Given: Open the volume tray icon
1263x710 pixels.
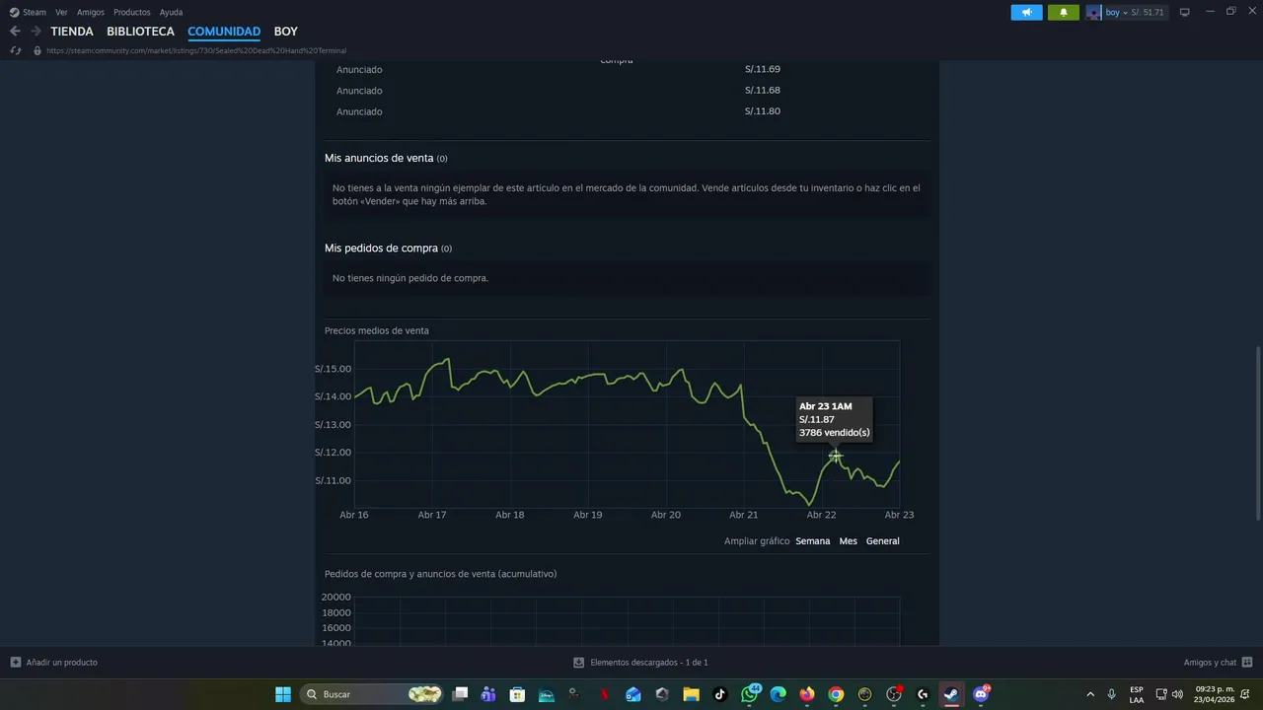Looking at the screenshot, I should pos(1177,694).
